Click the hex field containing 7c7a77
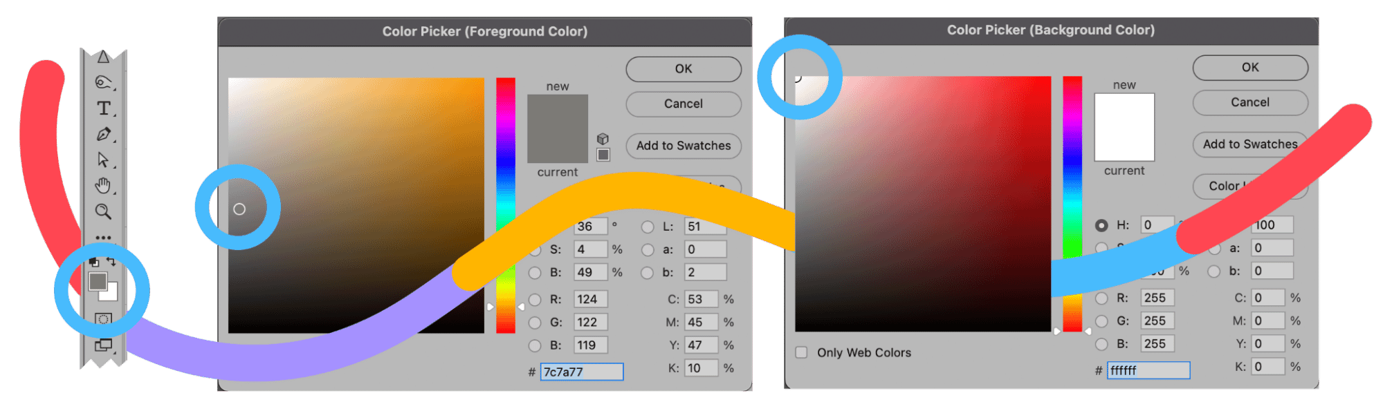 tap(581, 372)
